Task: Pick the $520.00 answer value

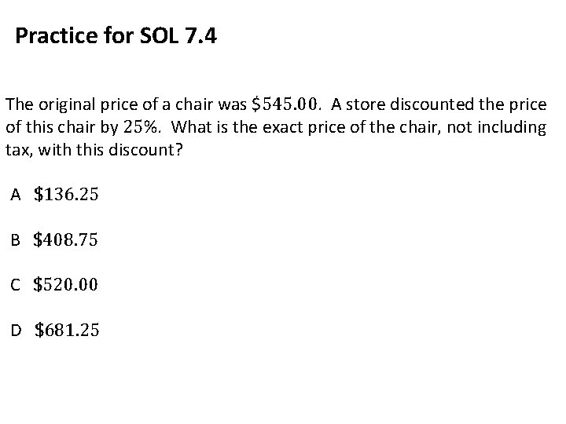Action: (66, 286)
